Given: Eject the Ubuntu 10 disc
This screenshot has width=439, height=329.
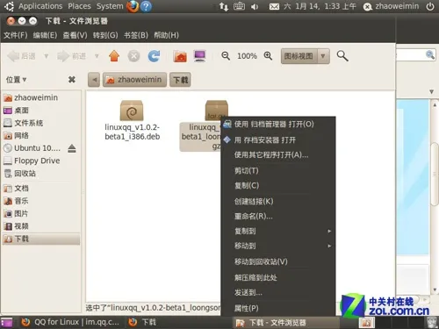Looking at the screenshot, I should pos(72,148).
